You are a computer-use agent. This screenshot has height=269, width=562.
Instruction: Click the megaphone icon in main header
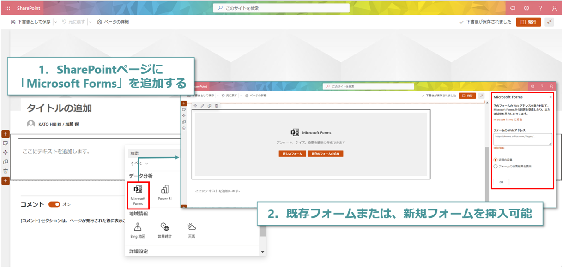click(513, 8)
